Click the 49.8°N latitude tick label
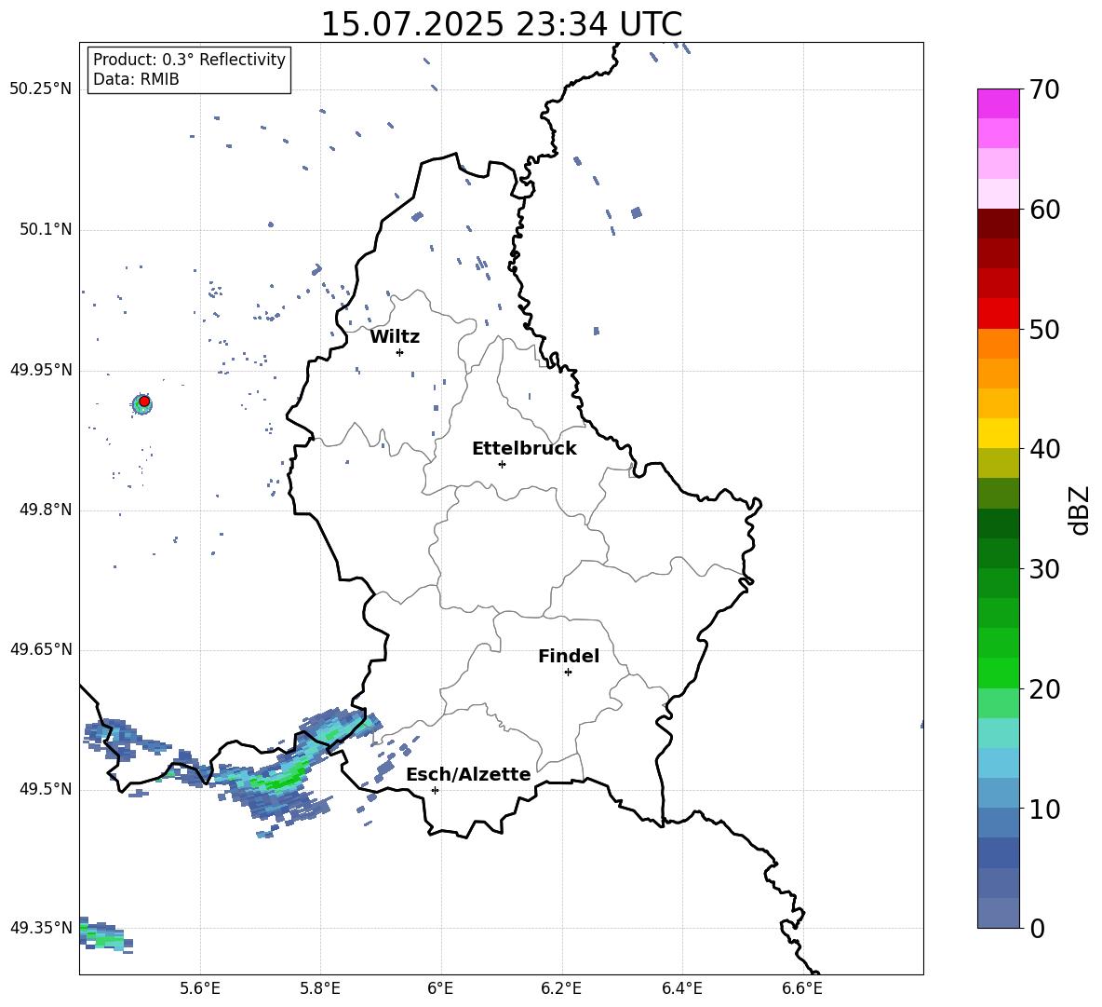Image resolution: width=1102 pixels, height=1007 pixels. 45,510
